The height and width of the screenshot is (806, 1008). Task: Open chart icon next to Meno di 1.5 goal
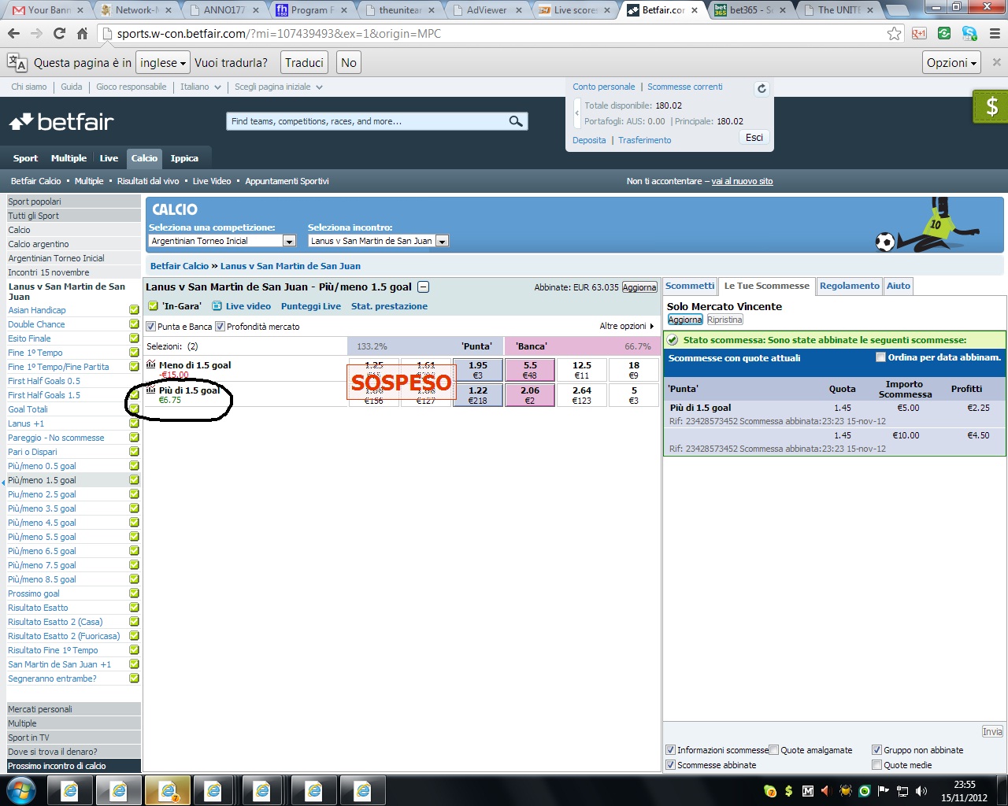click(151, 364)
